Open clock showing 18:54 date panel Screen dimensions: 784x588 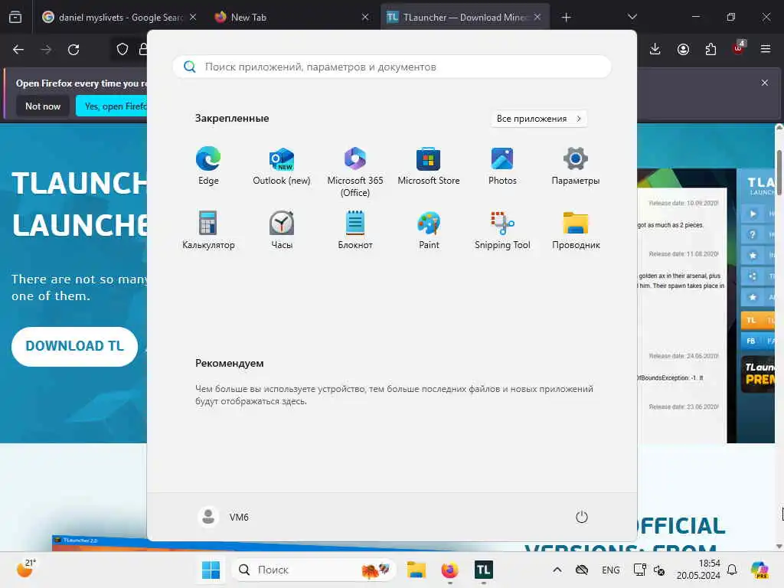pyautogui.click(x=698, y=570)
